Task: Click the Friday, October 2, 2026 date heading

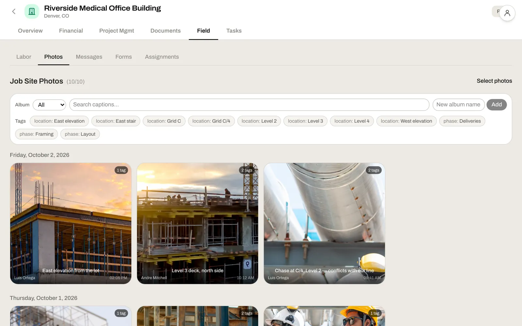Action: coord(39,155)
